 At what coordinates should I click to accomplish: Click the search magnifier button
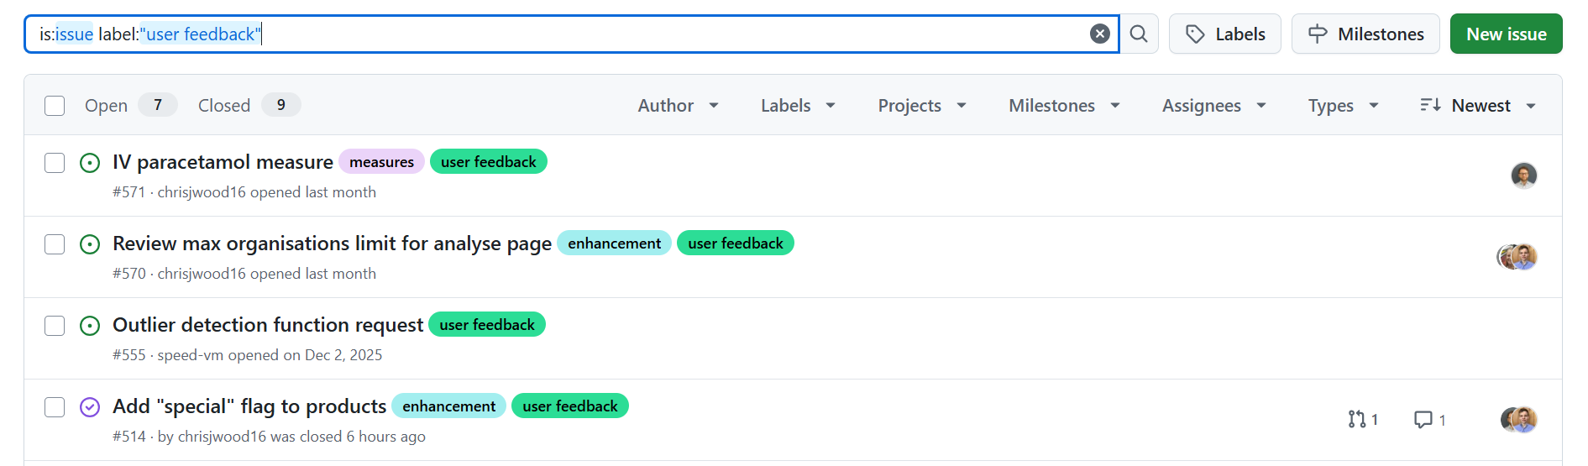click(1139, 34)
